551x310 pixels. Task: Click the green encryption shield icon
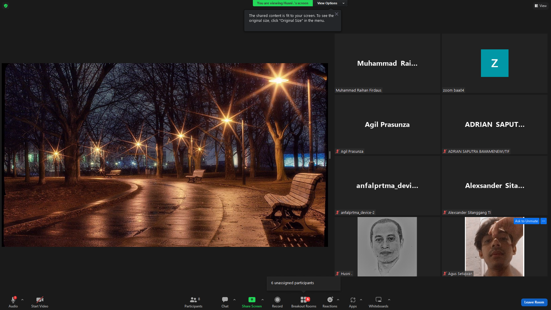(x=6, y=6)
